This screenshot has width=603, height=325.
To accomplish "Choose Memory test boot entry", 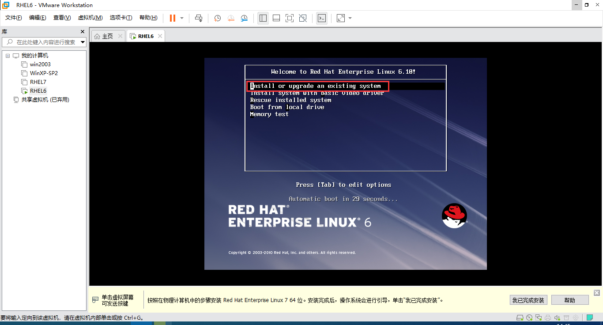I will point(269,114).
